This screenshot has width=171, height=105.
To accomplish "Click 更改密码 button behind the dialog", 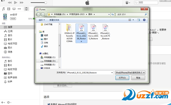I will (63, 86).
